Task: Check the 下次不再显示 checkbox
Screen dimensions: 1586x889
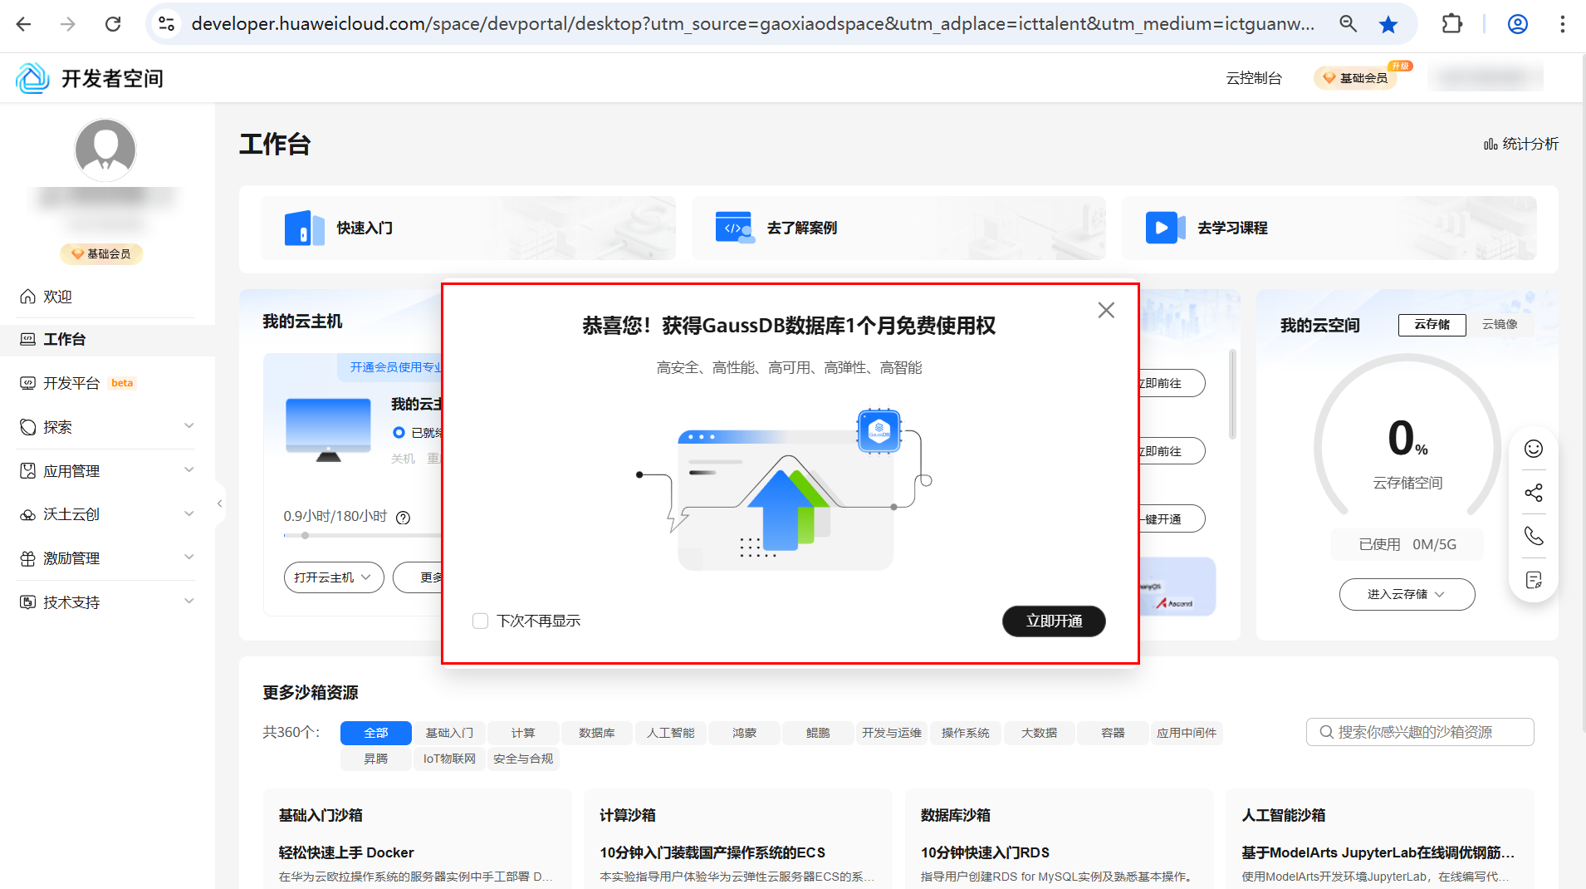Action: coord(480,621)
